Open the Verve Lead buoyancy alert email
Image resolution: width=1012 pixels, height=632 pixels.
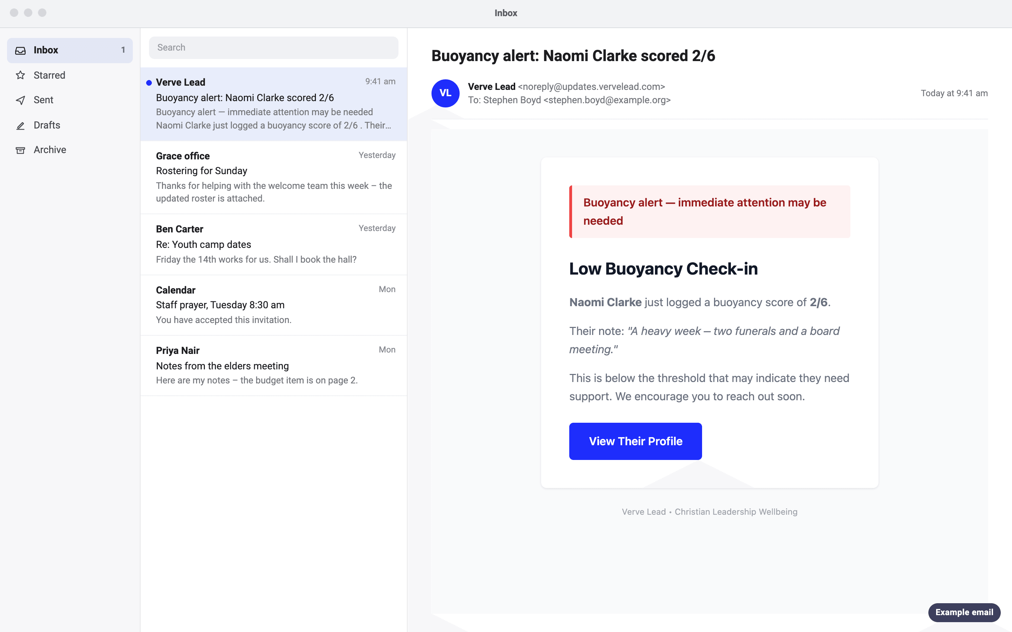(x=273, y=104)
